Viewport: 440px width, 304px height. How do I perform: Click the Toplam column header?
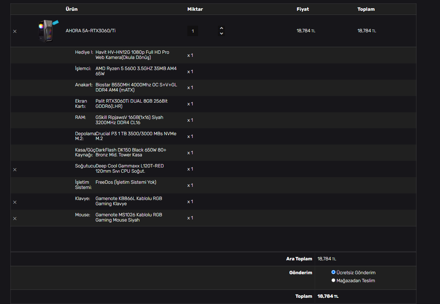click(366, 9)
